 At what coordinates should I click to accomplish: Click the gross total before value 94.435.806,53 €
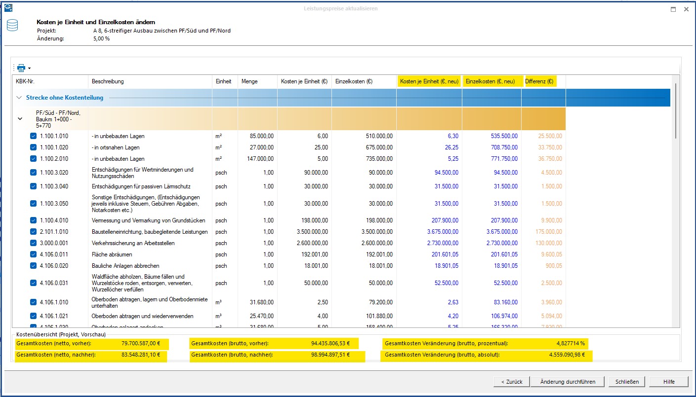pos(330,343)
